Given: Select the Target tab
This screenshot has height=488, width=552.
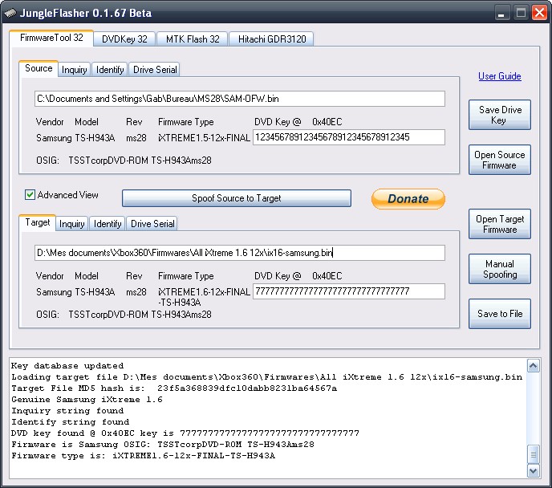Looking at the screenshot, I should 38,222.
